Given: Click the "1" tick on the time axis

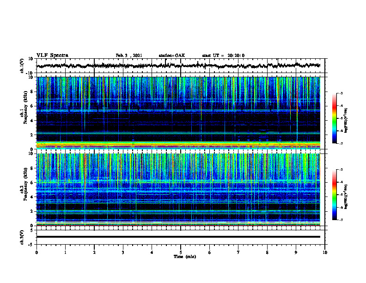Looking at the screenshot, I should point(65,252).
